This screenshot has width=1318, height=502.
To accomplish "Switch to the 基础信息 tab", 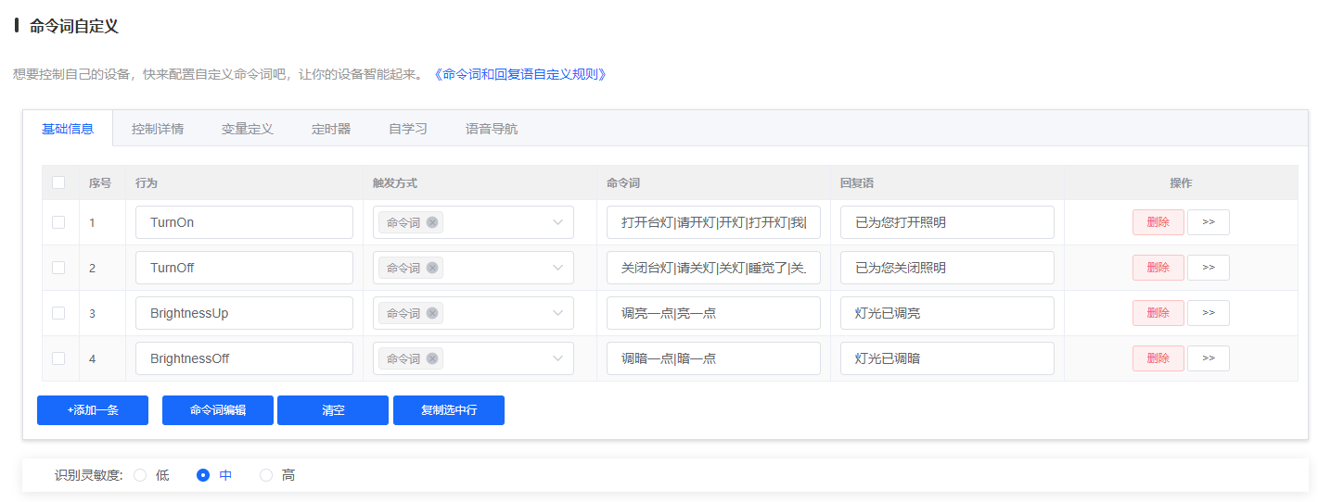I will pyautogui.click(x=68, y=129).
